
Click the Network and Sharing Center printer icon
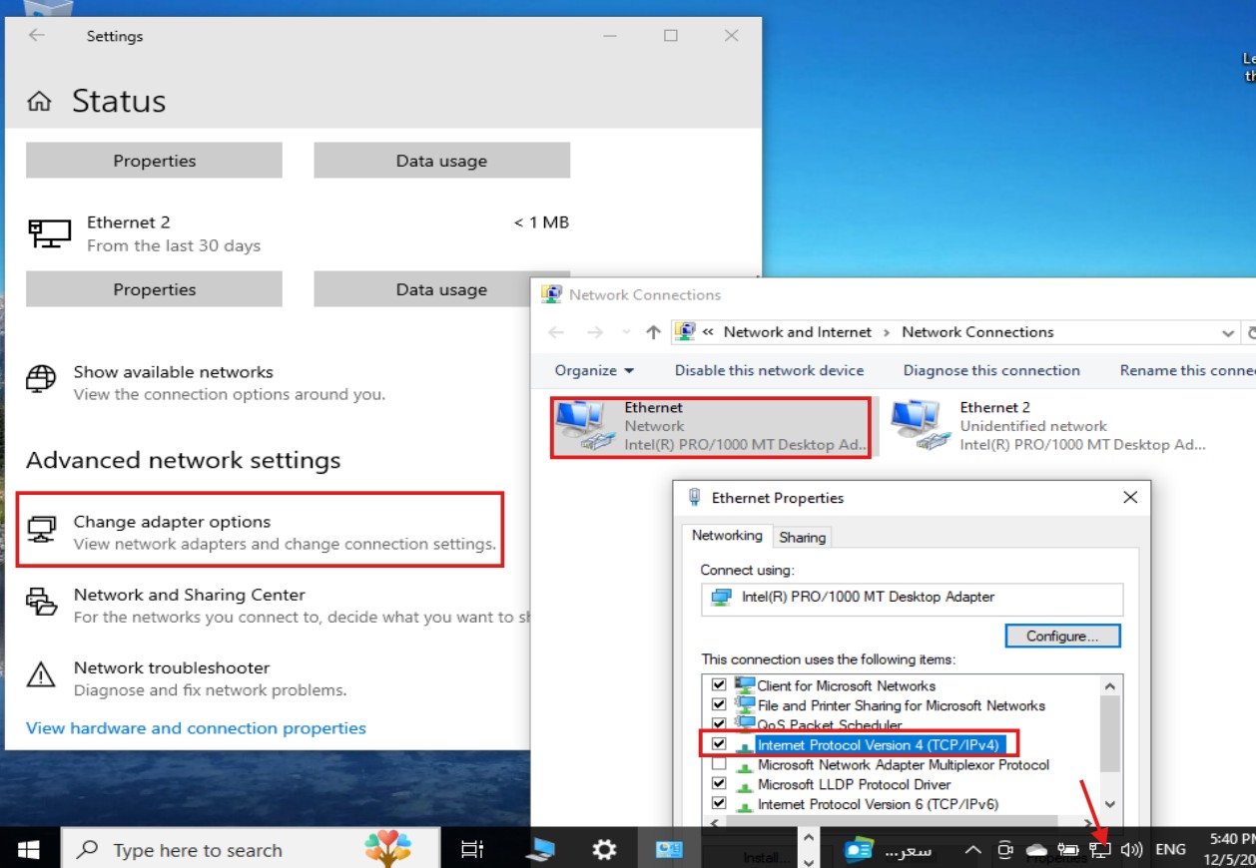[41, 602]
